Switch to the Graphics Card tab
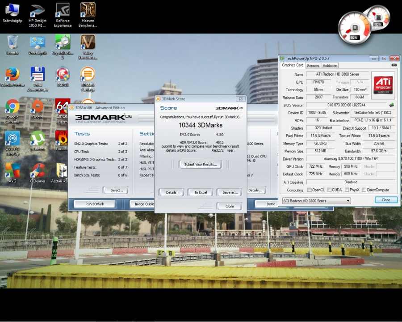402x322 pixels. pyautogui.click(x=293, y=65)
